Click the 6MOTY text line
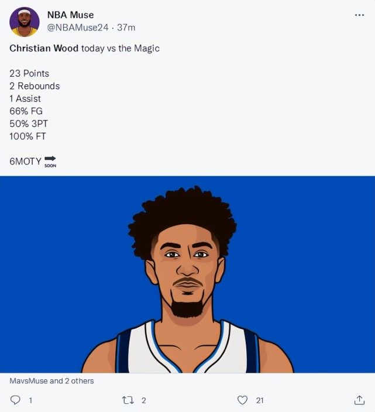This screenshot has width=375, height=412. click(26, 161)
